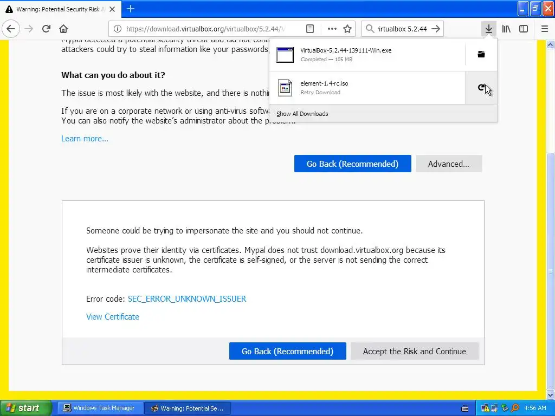
Task: Select the Warning: Potential Security Risk tab
Action: tap(61, 9)
